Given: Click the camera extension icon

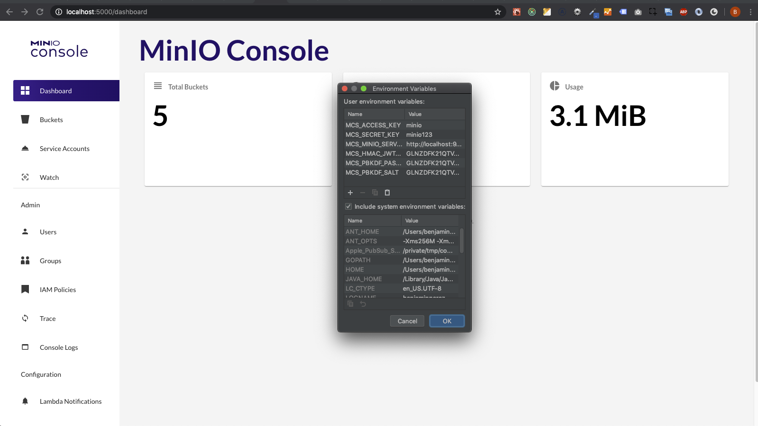Looking at the screenshot, I should pos(638,12).
